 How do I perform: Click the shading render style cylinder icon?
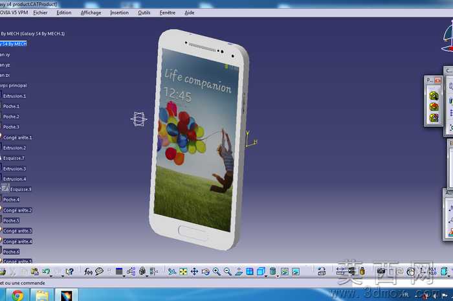click(x=272, y=271)
